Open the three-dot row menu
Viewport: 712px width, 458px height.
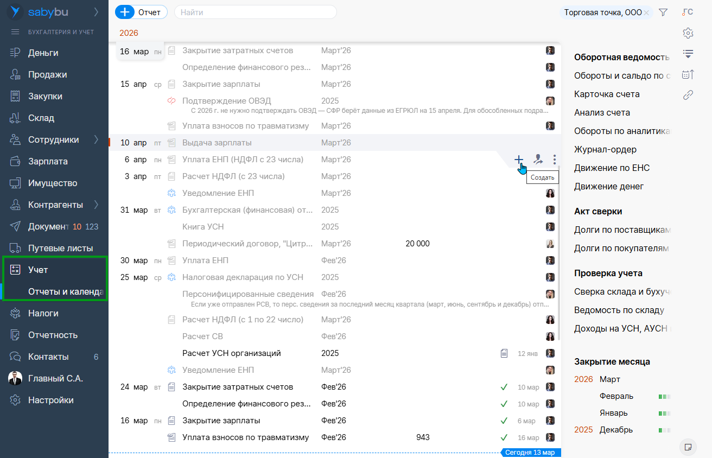pos(554,159)
